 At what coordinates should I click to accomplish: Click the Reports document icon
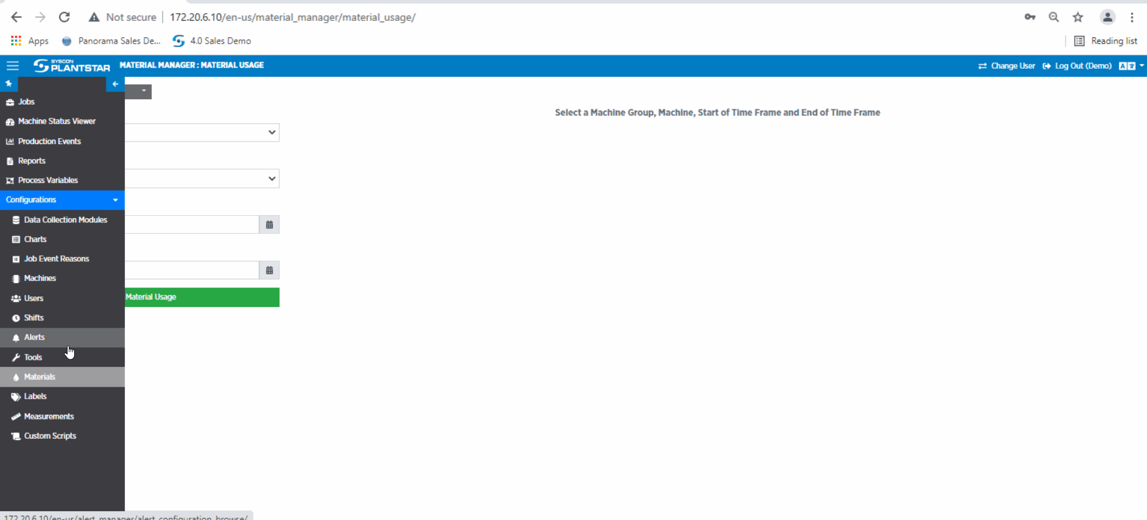pos(10,161)
